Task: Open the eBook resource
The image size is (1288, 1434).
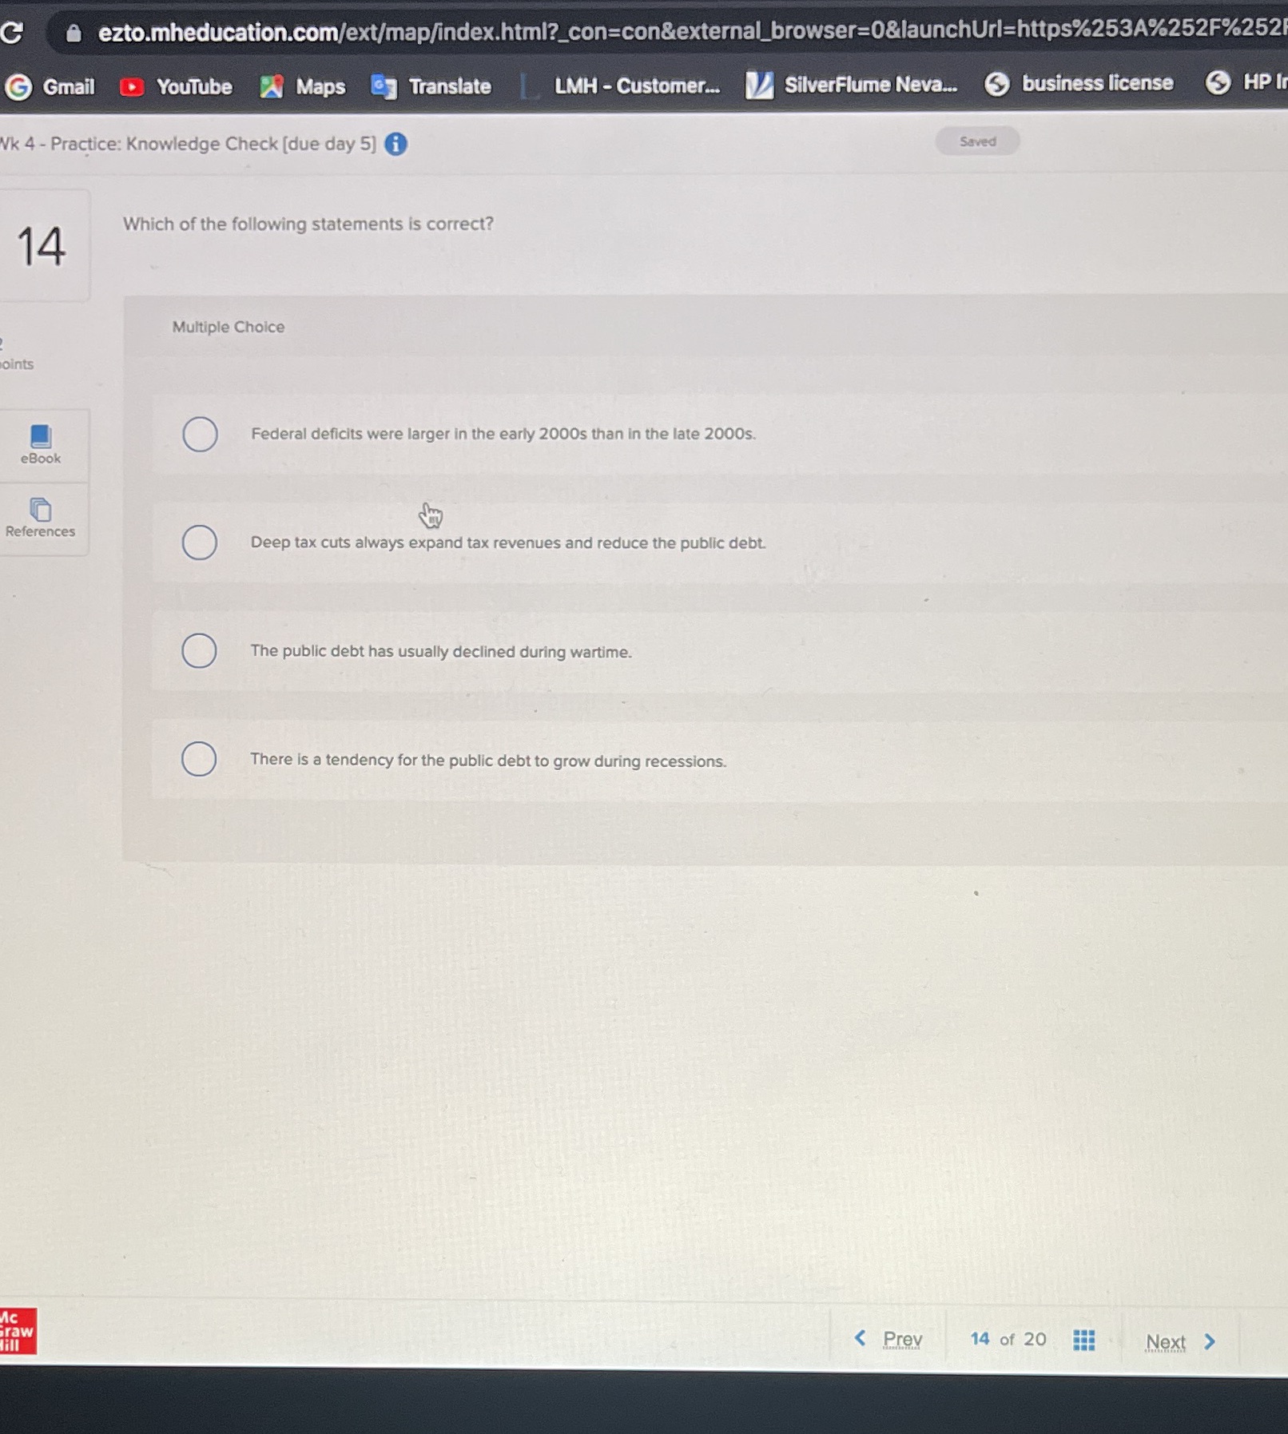Action: pos(41,445)
